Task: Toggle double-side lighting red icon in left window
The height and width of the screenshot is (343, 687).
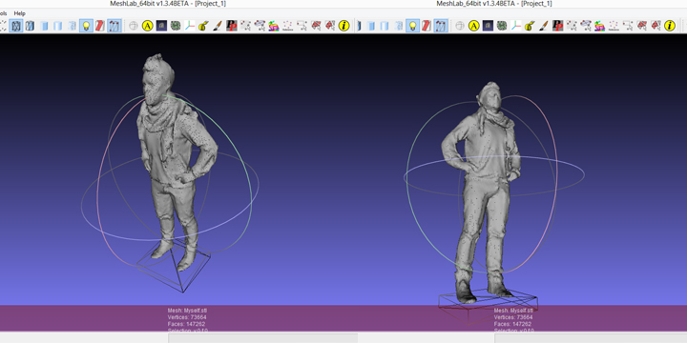Action: [100, 26]
